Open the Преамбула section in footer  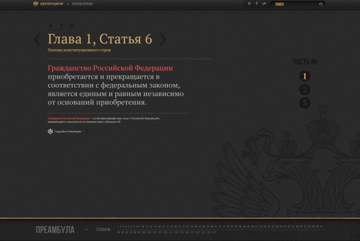[55, 230]
